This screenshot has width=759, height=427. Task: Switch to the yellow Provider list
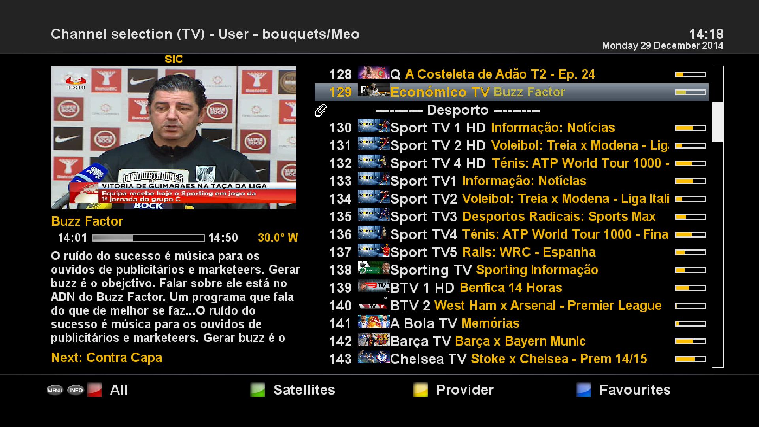[x=453, y=390]
